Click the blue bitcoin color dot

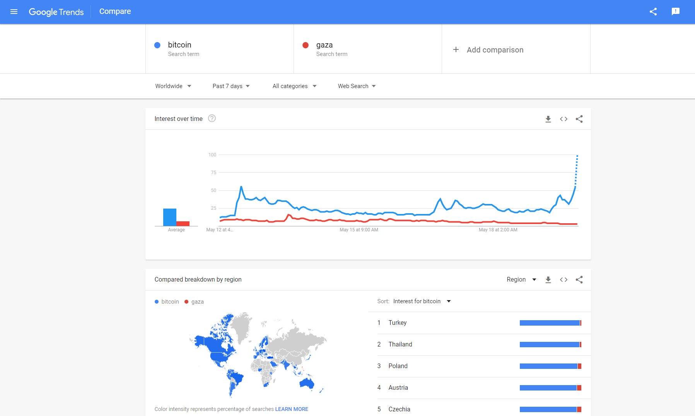point(157,45)
